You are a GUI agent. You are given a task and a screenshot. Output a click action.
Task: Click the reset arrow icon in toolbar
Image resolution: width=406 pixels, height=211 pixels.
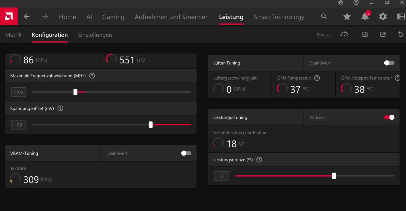[x=401, y=34]
